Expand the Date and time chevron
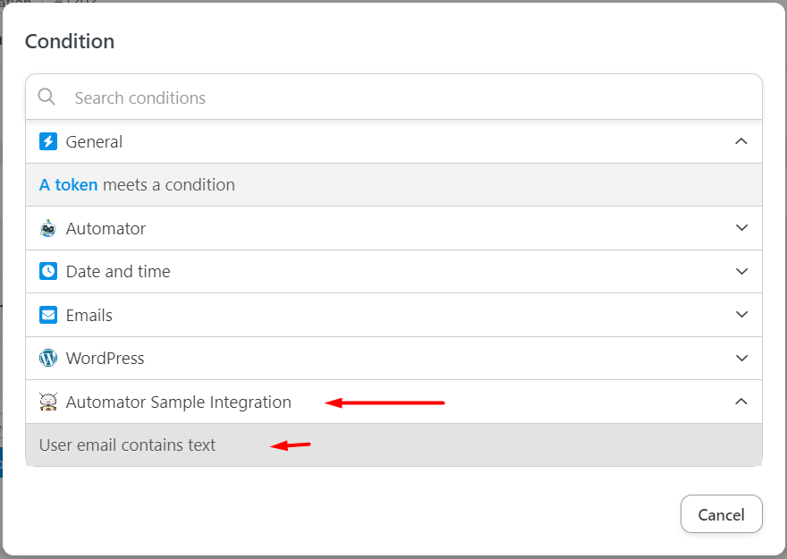 [x=740, y=271]
